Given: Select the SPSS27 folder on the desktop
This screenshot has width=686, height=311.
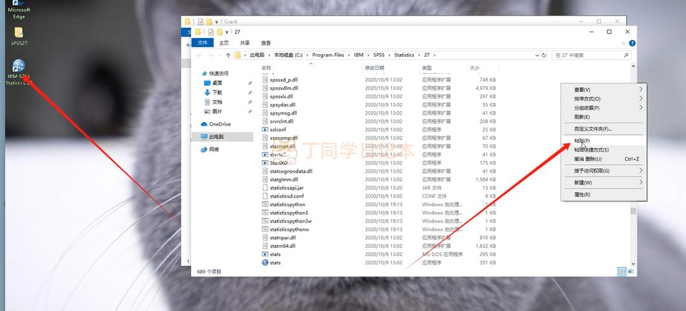Looking at the screenshot, I should pos(19,36).
